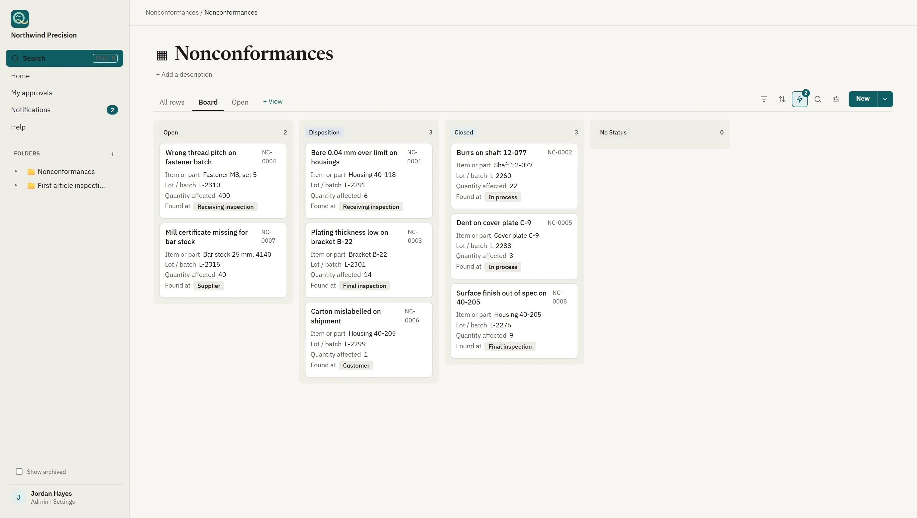Open card Dent on cover plate C-9
917x518 pixels.
[x=514, y=246]
